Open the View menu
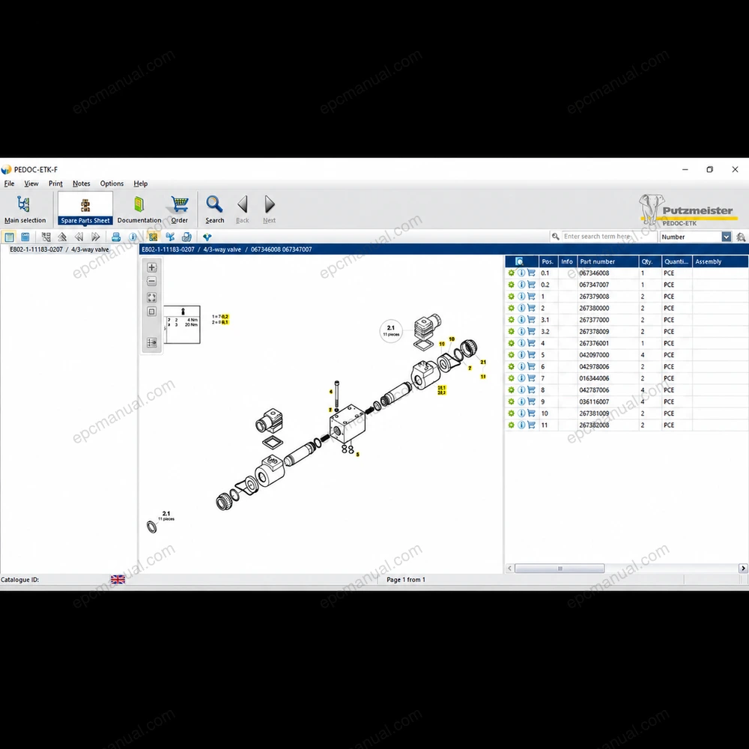The width and height of the screenshot is (749, 749). (31, 184)
